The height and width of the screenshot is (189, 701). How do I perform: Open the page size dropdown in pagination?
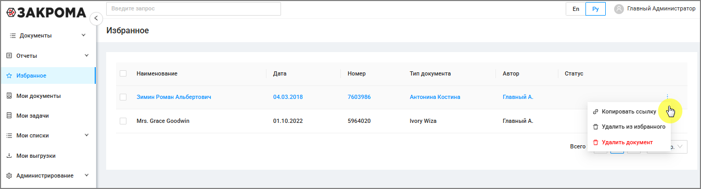[667, 147]
